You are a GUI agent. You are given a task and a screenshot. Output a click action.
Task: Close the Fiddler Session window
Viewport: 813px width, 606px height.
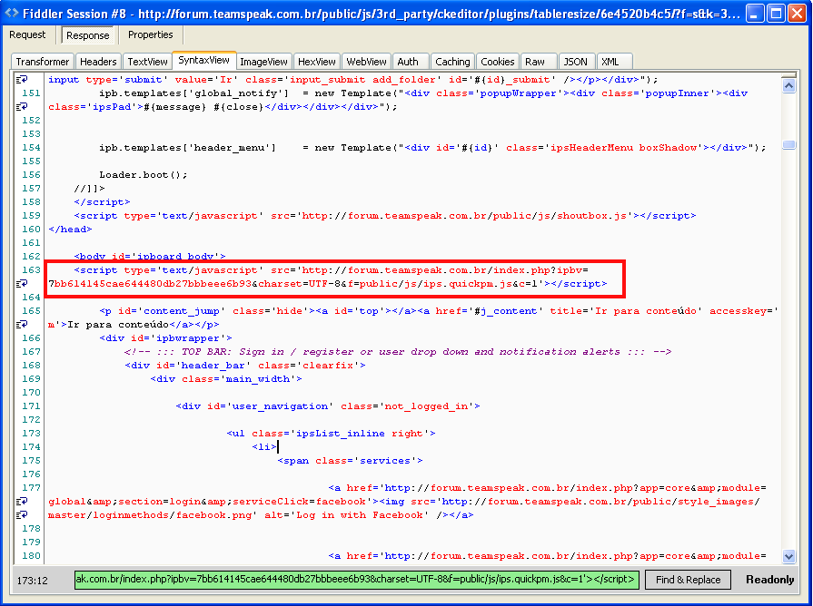pos(797,14)
